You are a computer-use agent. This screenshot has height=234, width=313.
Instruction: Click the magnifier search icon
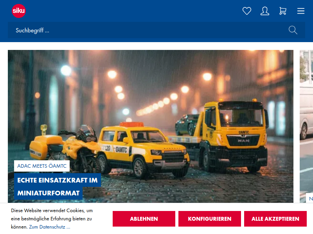coord(293,30)
